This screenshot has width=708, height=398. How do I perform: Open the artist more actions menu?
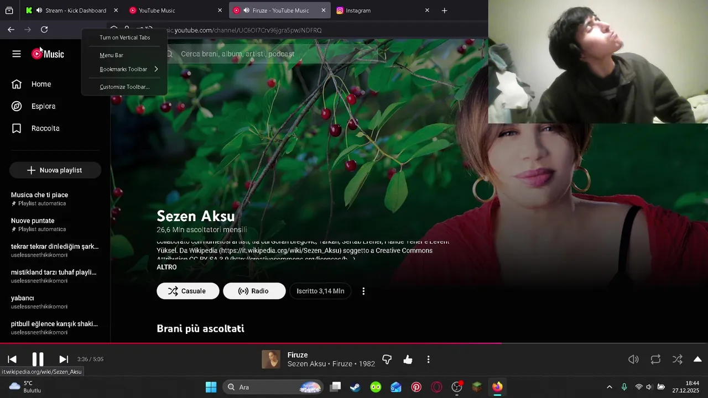point(363,291)
